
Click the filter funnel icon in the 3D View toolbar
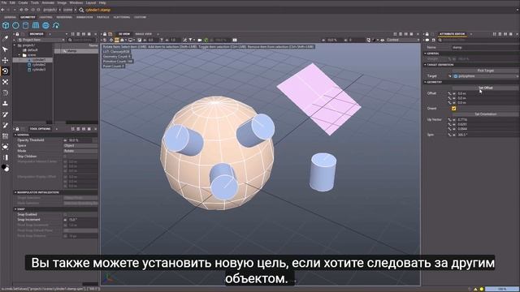click(x=191, y=40)
